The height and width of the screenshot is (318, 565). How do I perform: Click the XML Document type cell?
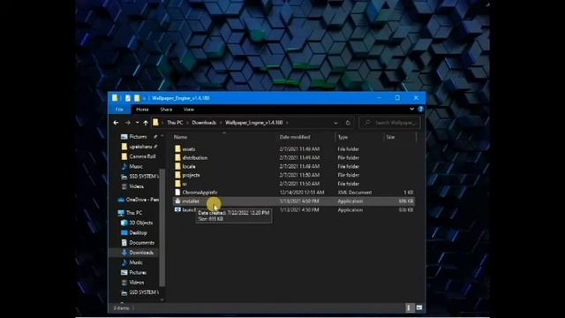[355, 193]
